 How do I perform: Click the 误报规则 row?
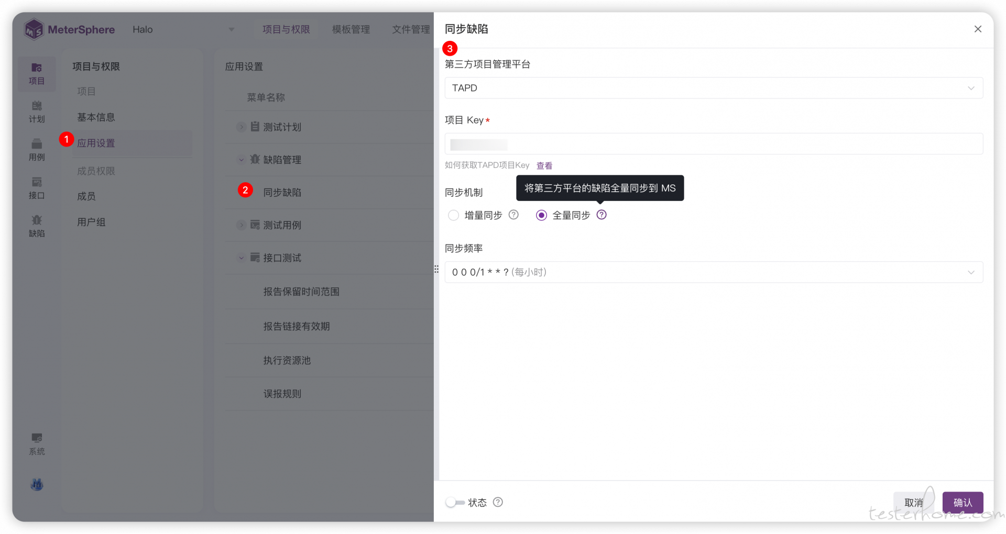(x=329, y=394)
